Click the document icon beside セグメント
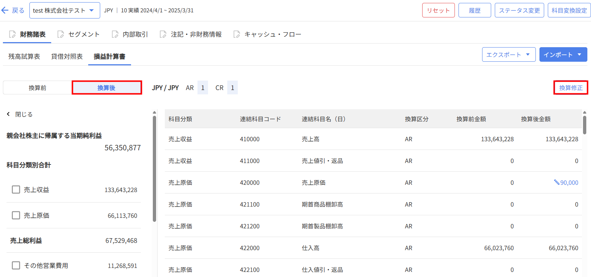 pyautogui.click(x=61, y=34)
